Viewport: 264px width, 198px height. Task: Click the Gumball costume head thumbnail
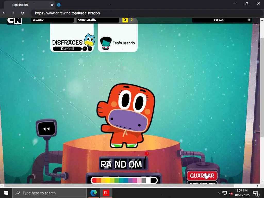coord(89,40)
